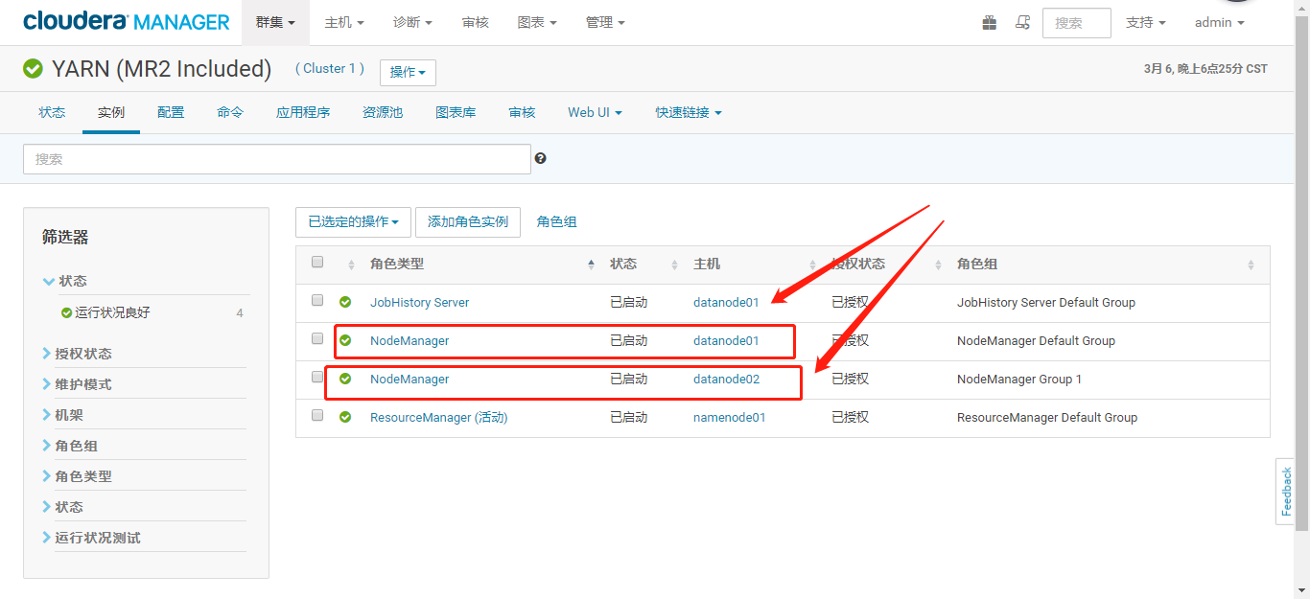Click the YARN service green health icon
Screen dimensions: 1310x599
click(33, 69)
